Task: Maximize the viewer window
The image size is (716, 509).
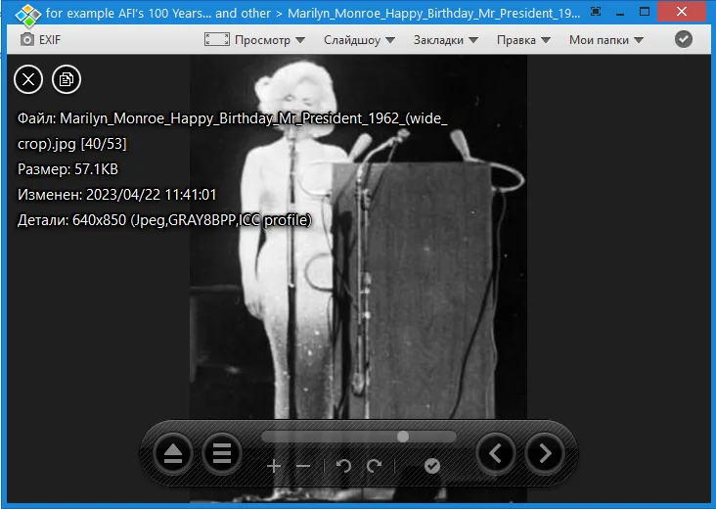Action: [645, 12]
